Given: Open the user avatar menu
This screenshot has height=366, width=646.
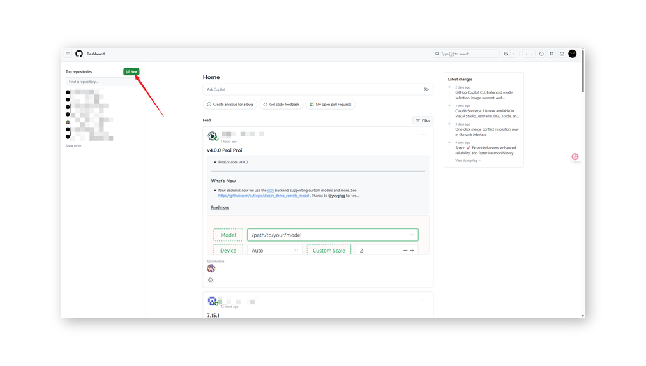Looking at the screenshot, I should (x=572, y=54).
